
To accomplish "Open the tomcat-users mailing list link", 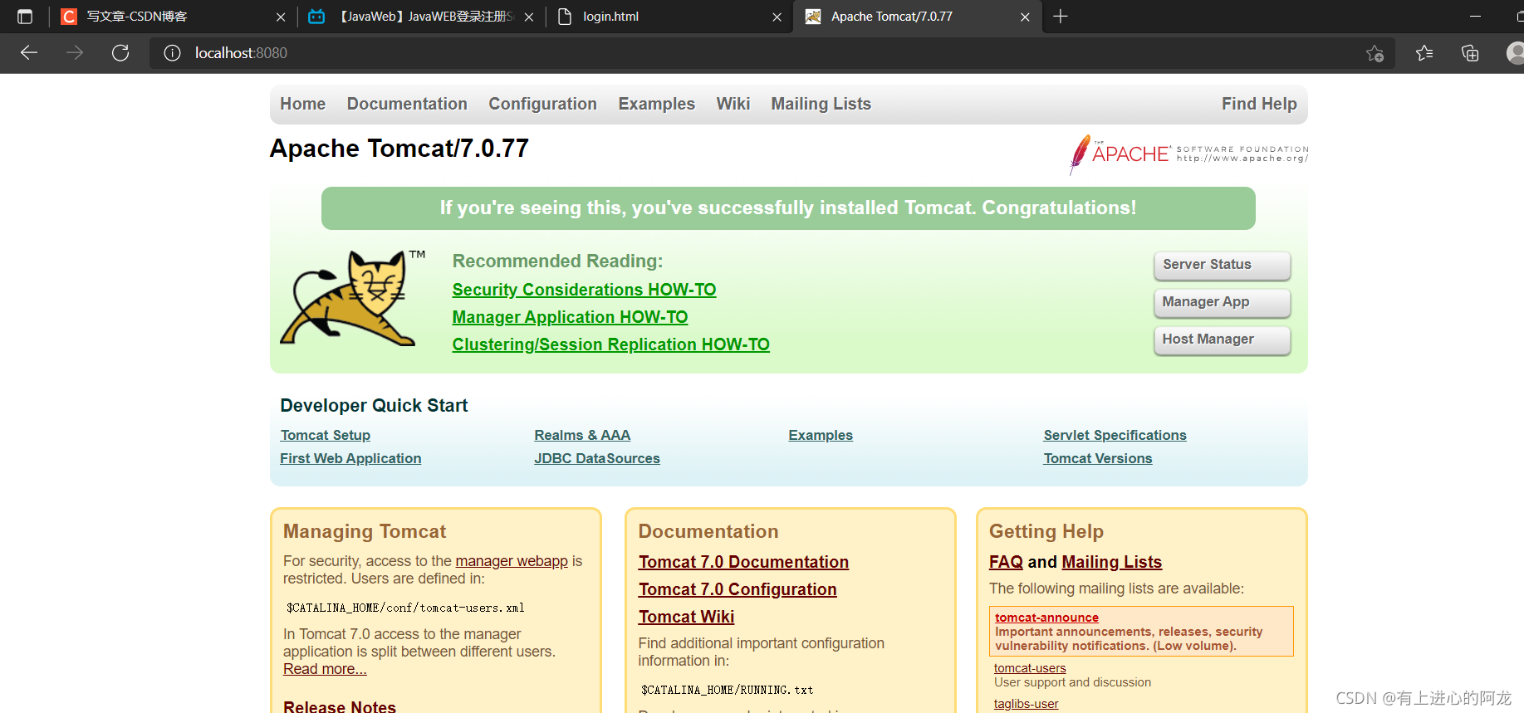I will [1030, 668].
